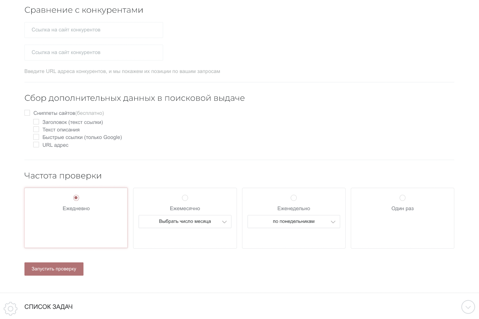The width and height of the screenshot is (479, 319).
Task: Select the Ежемесячно radio button
Action: click(185, 198)
